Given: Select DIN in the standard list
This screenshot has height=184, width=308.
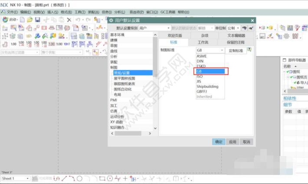Looking at the screenshot, I should [x=210, y=61].
